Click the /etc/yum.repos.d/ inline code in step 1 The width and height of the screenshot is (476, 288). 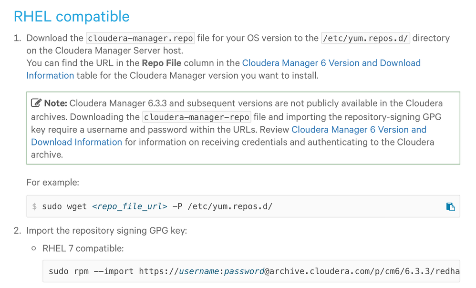click(365, 38)
